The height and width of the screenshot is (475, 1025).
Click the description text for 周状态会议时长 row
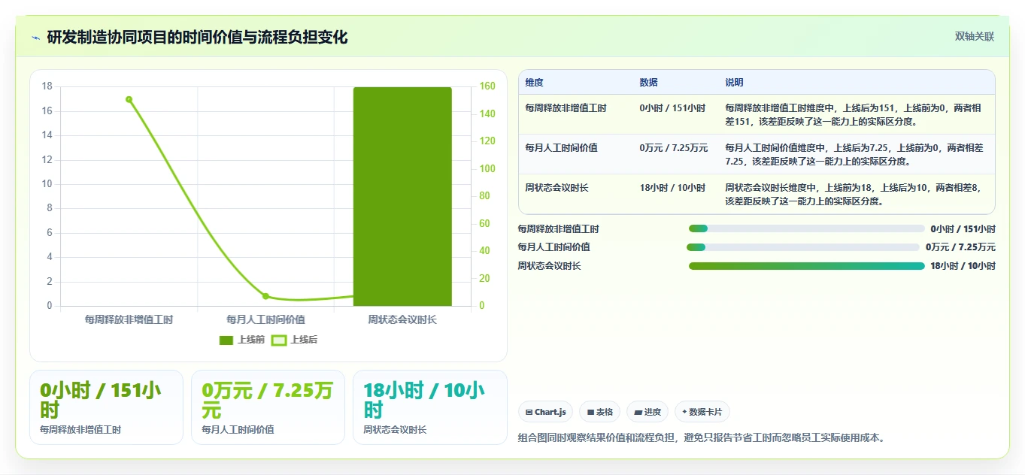pyautogui.click(x=854, y=194)
